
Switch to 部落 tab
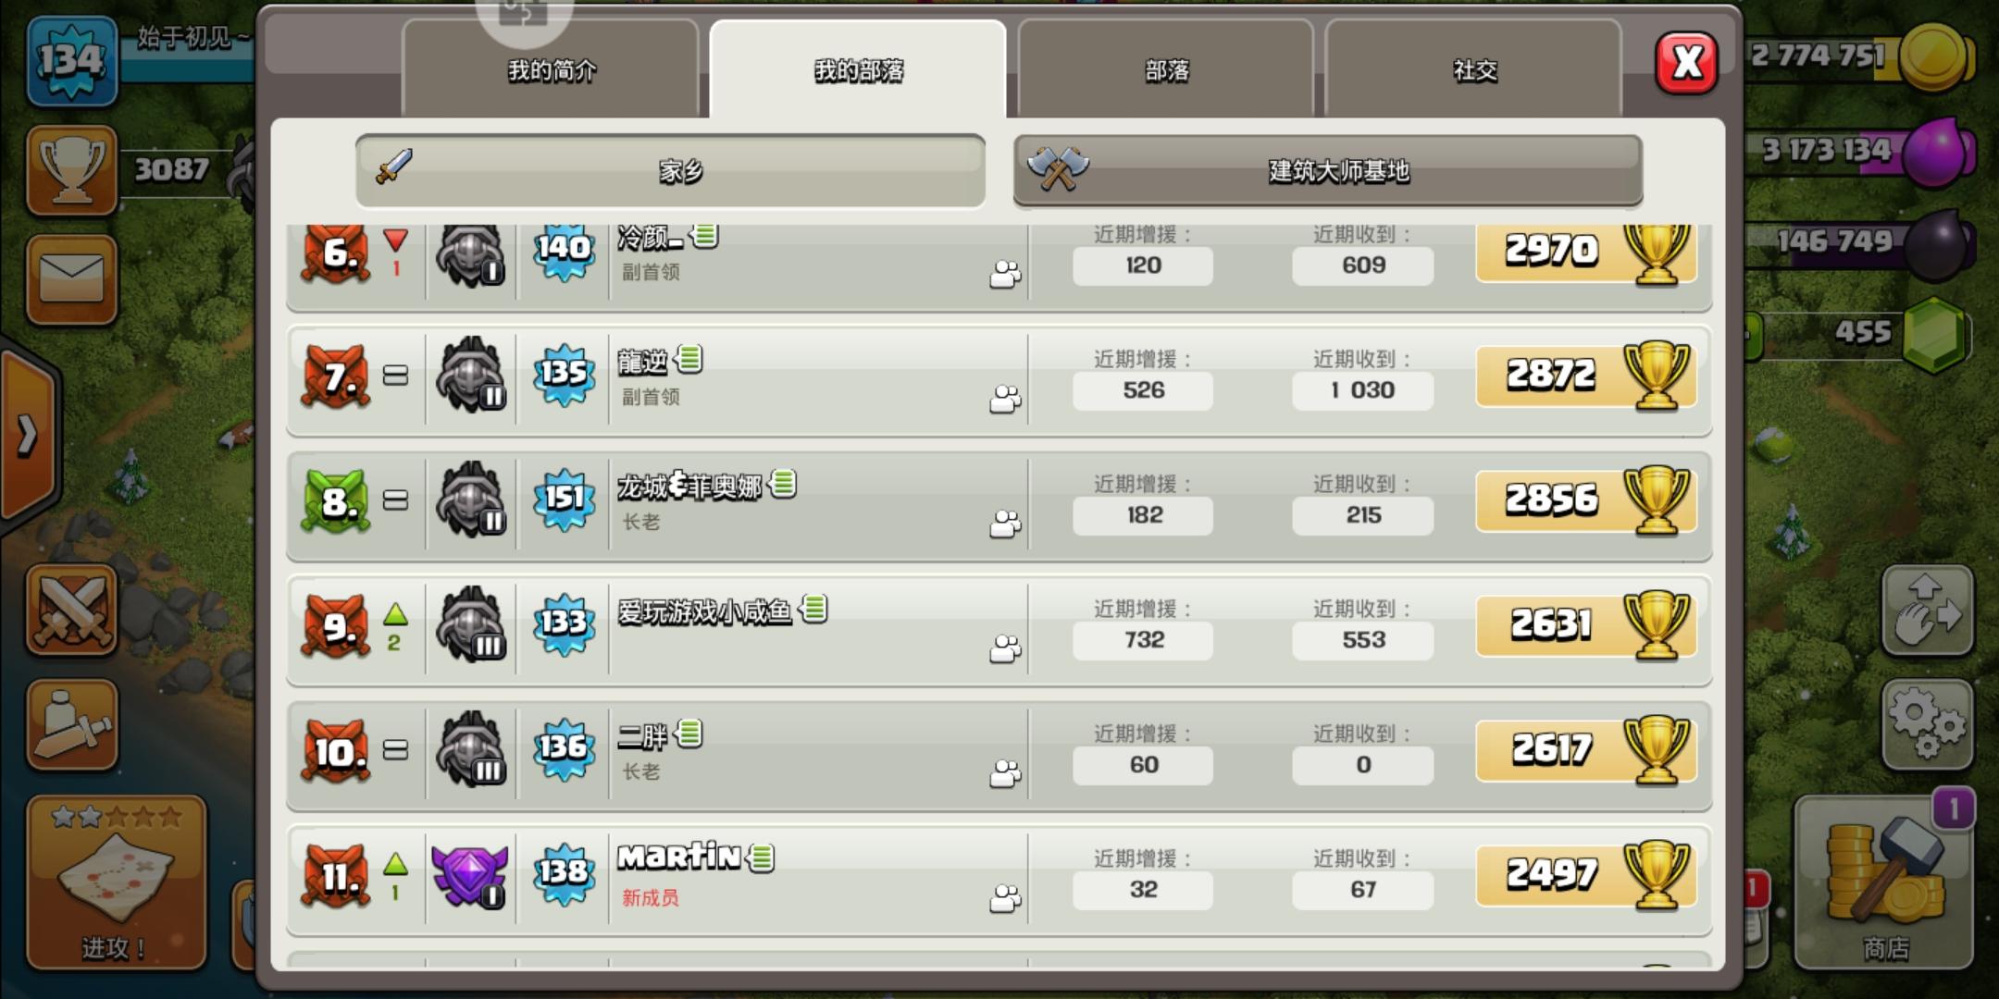[x=1166, y=70]
